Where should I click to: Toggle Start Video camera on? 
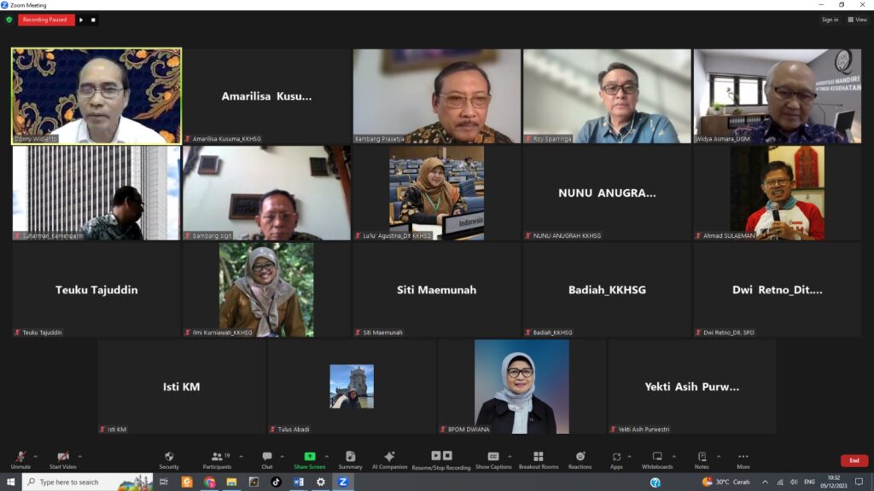[x=62, y=459]
